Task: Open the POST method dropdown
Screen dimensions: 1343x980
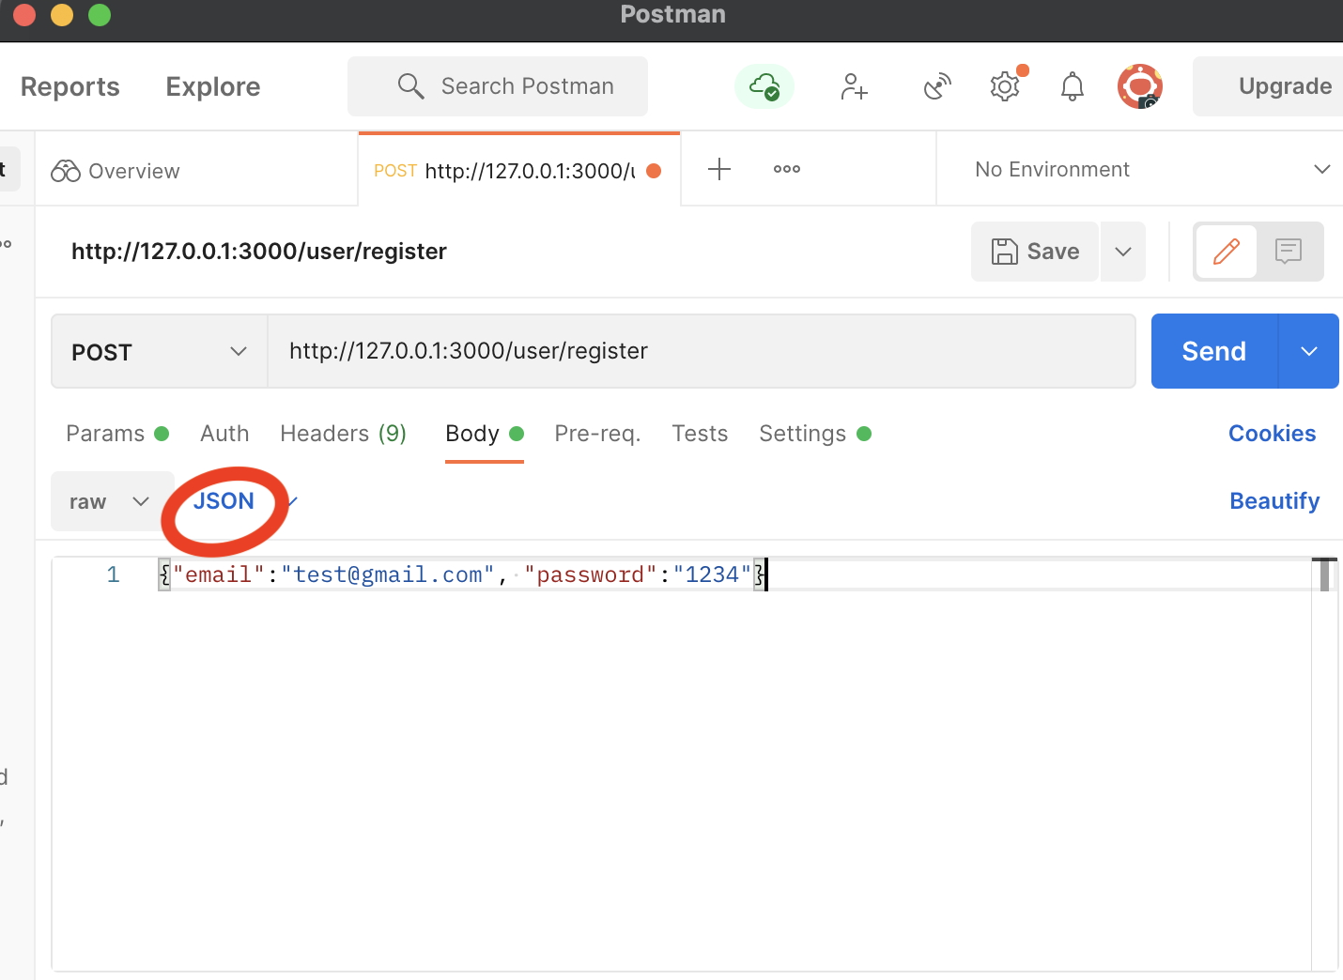Action: [160, 352]
